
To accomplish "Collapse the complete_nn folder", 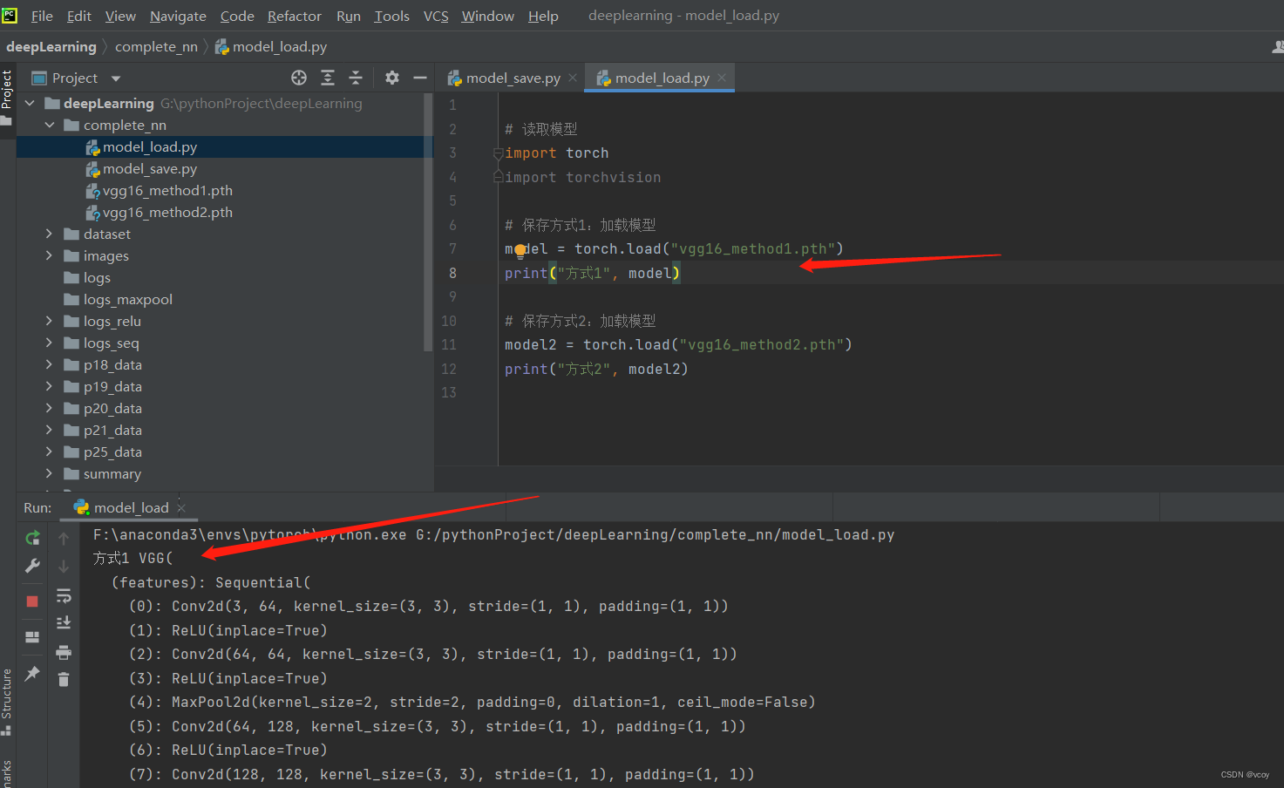I will tap(50, 125).
